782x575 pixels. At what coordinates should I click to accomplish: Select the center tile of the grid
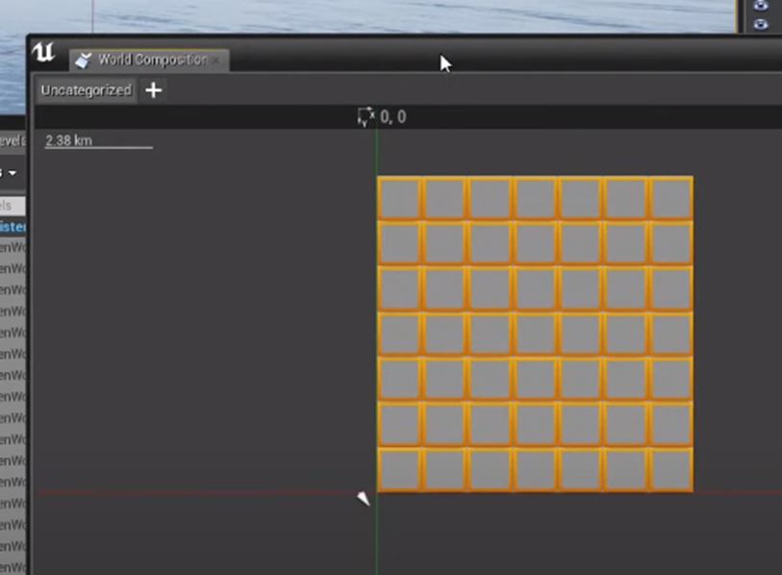535,334
